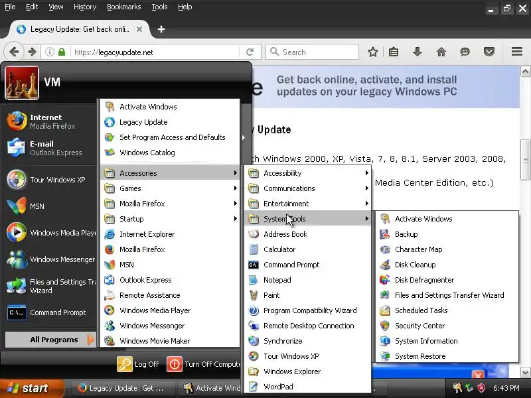
Task: Launch Paint from Accessories
Action: (x=308, y=295)
